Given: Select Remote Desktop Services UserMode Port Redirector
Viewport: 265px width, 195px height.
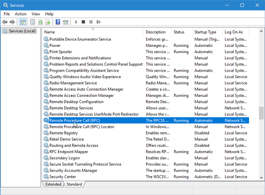Looking at the screenshot, I should [x=94, y=114].
